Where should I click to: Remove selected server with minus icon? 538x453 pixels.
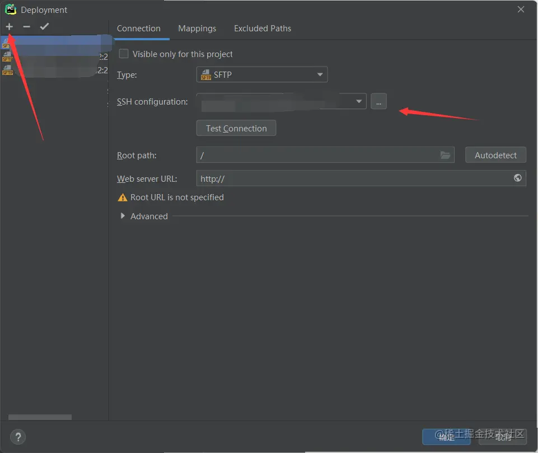tap(26, 27)
